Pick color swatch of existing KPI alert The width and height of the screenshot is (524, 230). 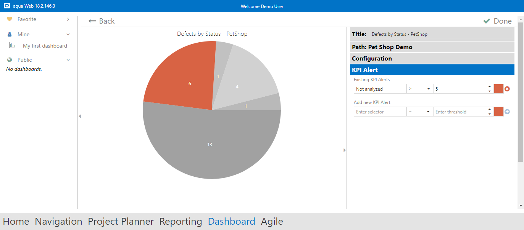pyautogui.click(x=499, y=89)
